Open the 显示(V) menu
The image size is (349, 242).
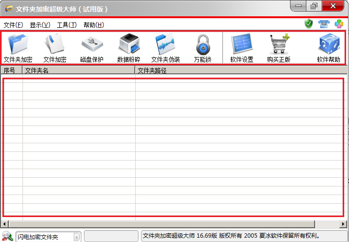click(x=40, y=25)
